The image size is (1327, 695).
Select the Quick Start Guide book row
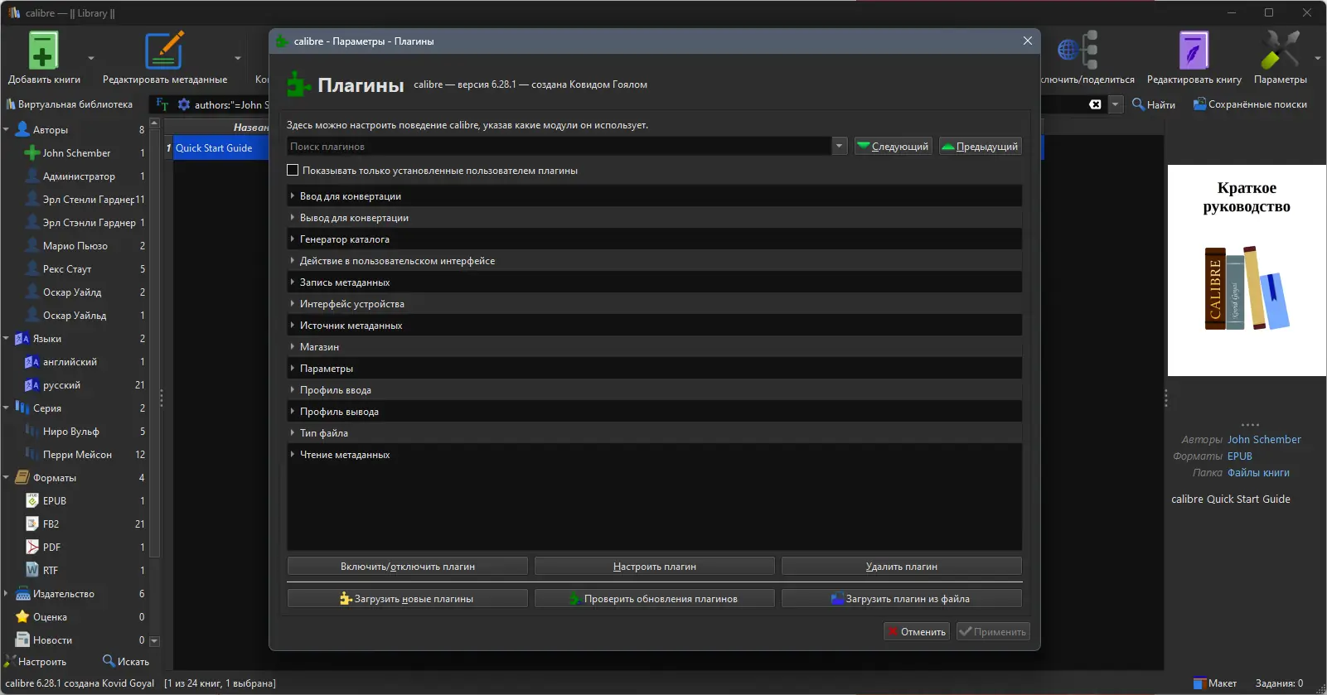[x=216, y=147]
